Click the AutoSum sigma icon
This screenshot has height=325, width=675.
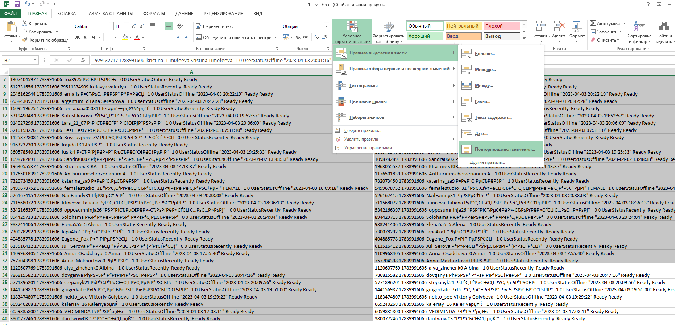pyautogui.click(x=593, y=23)
